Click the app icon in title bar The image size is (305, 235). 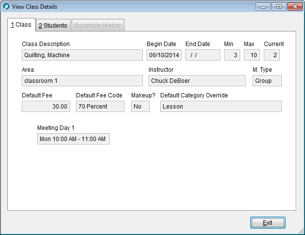coord(6,7)
